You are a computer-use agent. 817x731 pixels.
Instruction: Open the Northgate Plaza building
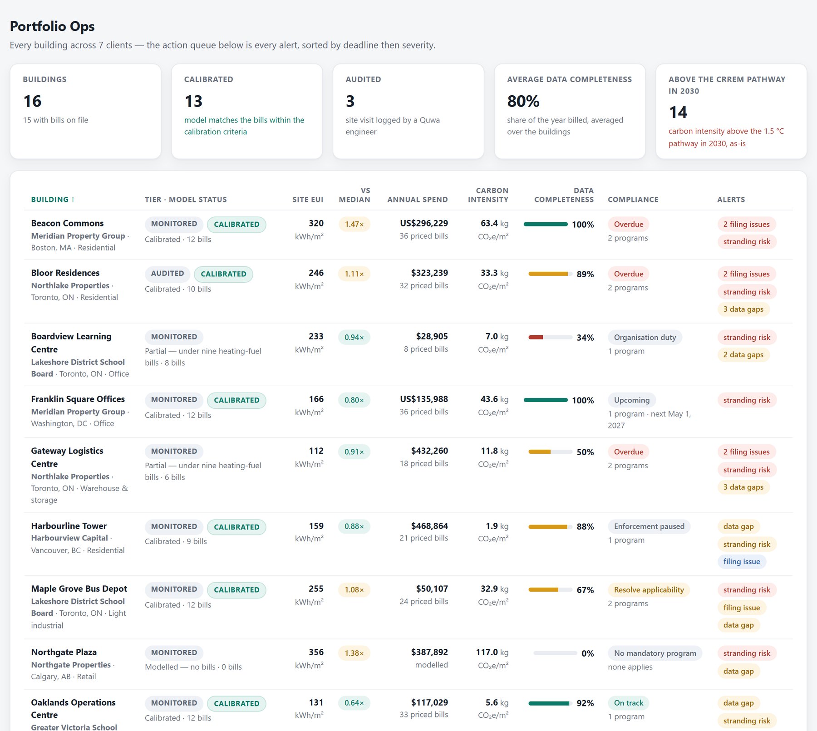(x=64, y=652)
